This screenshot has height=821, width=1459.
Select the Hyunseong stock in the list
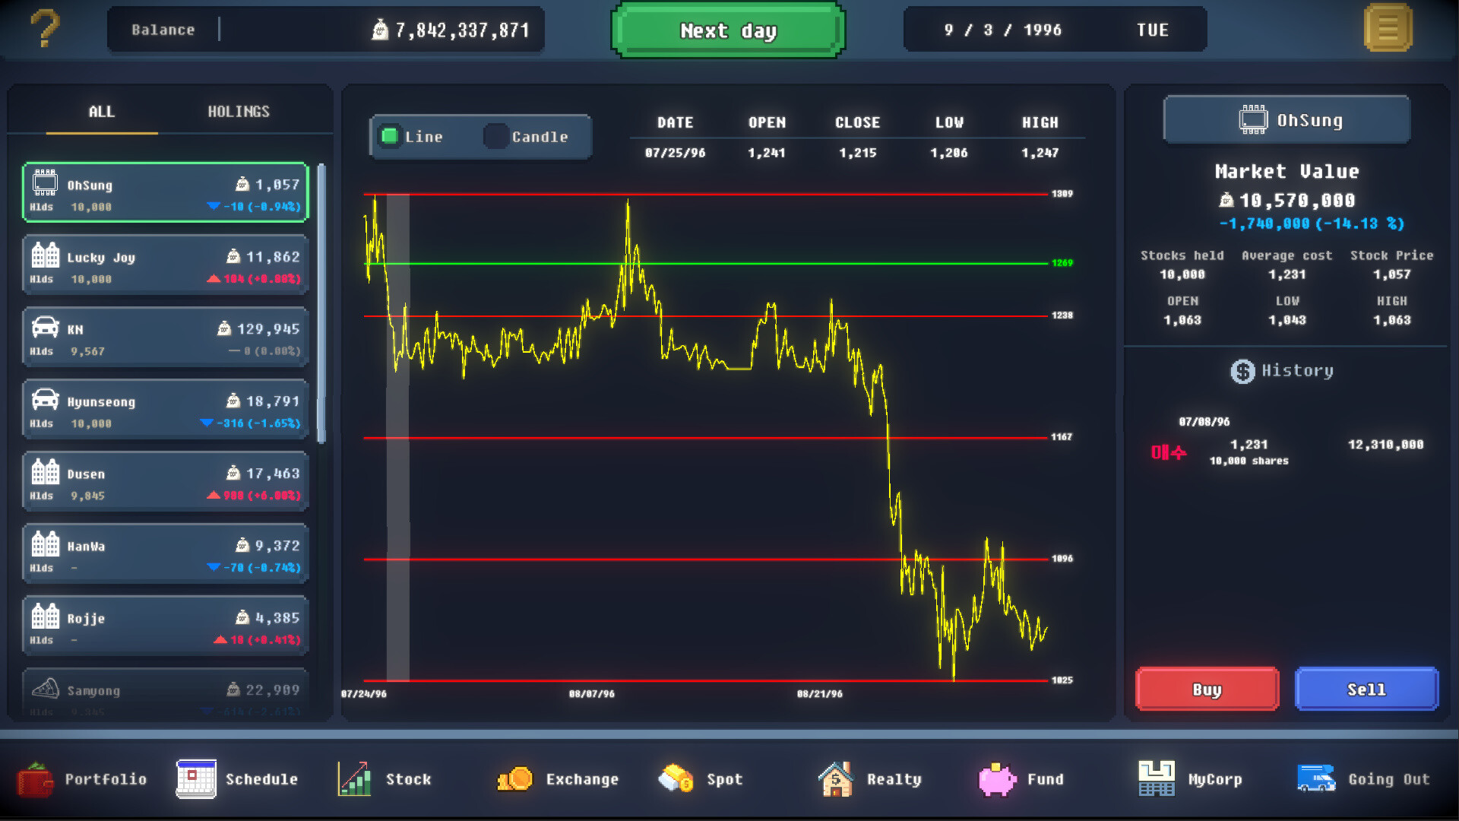pos(165,409)
